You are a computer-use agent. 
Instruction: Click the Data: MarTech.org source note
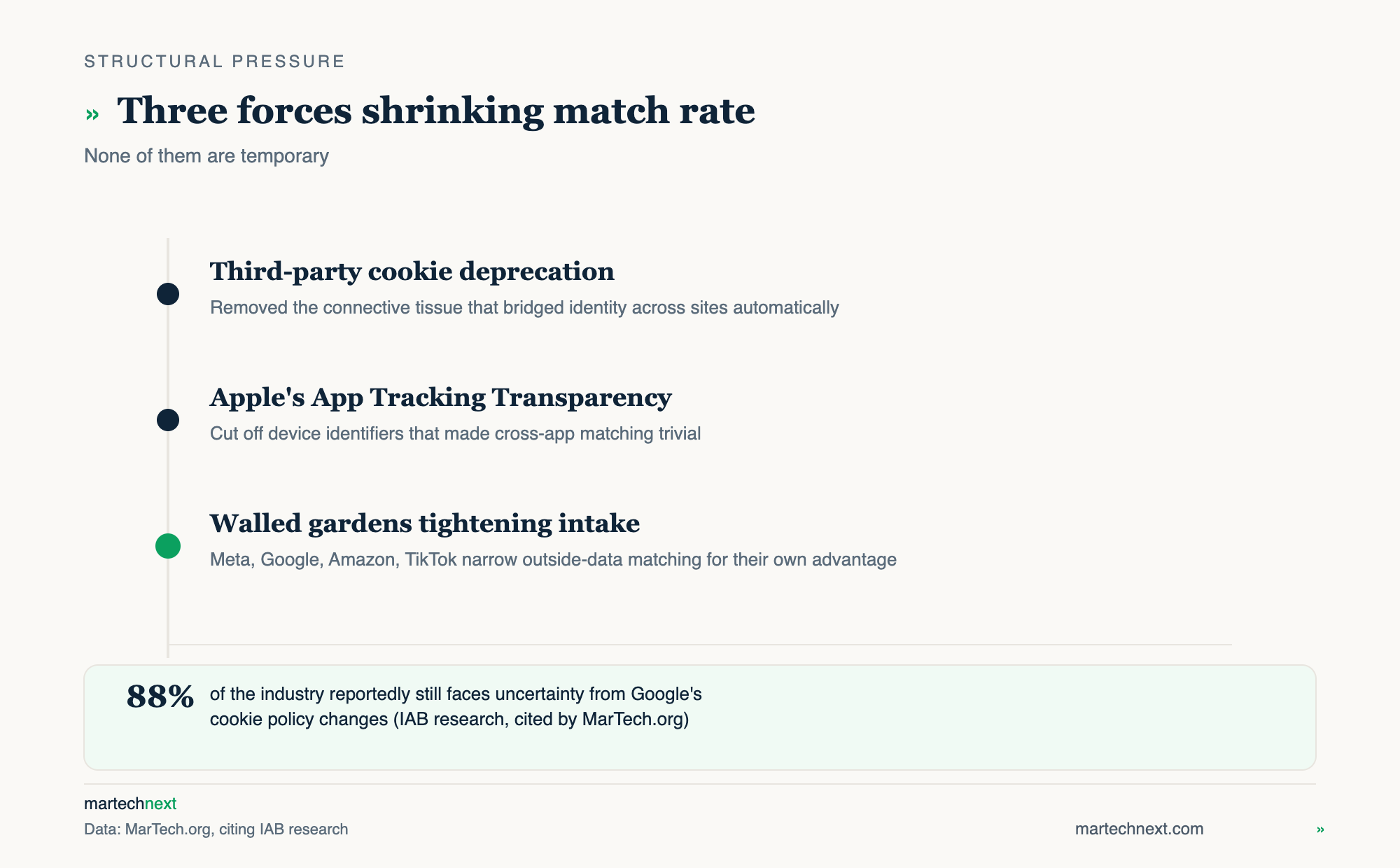pyautogui.click(x=216, y=829)
